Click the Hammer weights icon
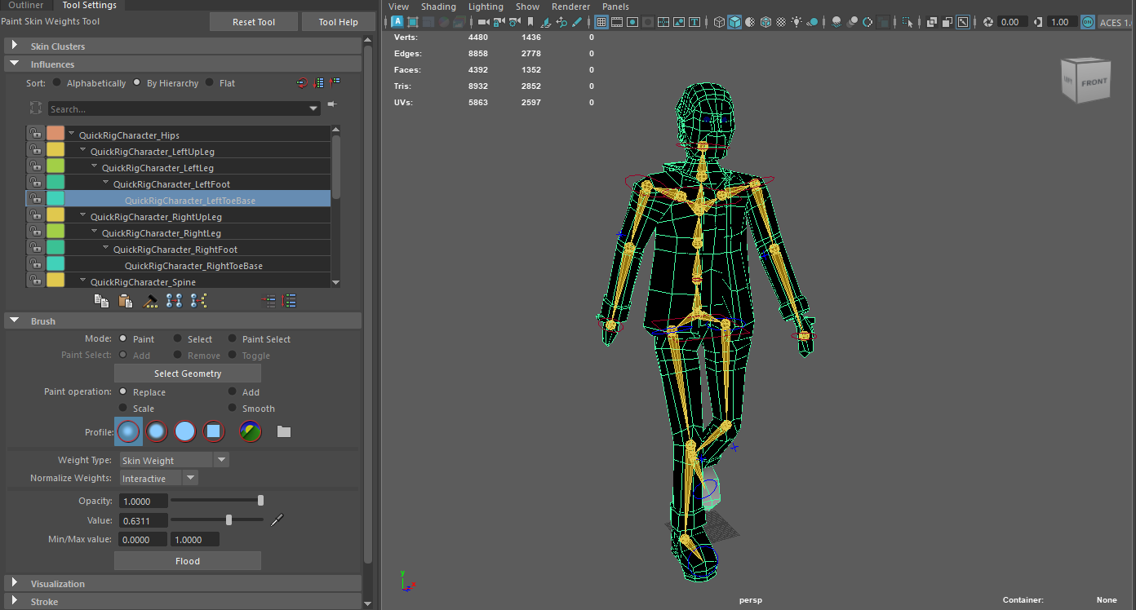 150,301
